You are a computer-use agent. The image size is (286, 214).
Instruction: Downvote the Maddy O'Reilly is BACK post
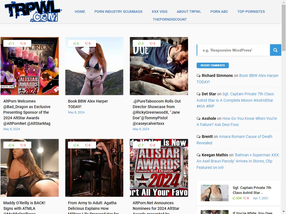pos(23,145)
